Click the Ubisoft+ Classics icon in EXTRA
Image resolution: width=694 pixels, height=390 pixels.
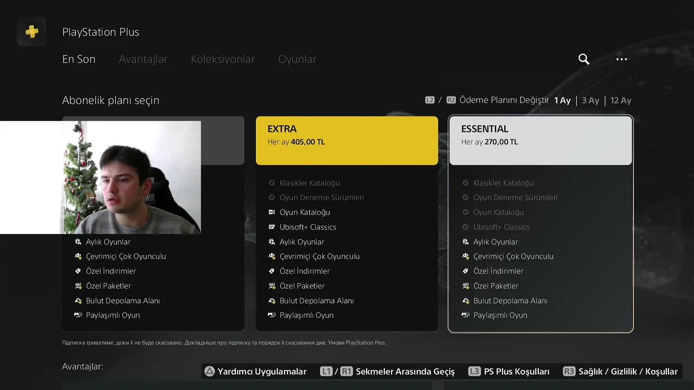272,227
